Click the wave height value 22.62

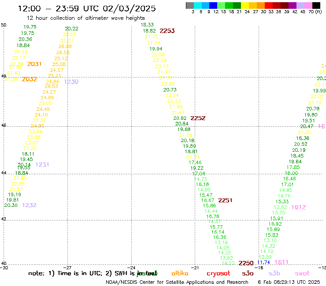168,84
